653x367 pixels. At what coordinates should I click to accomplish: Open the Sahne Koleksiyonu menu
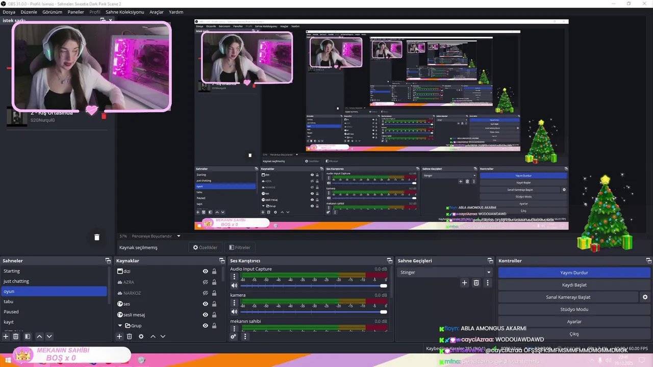[124, 12]
